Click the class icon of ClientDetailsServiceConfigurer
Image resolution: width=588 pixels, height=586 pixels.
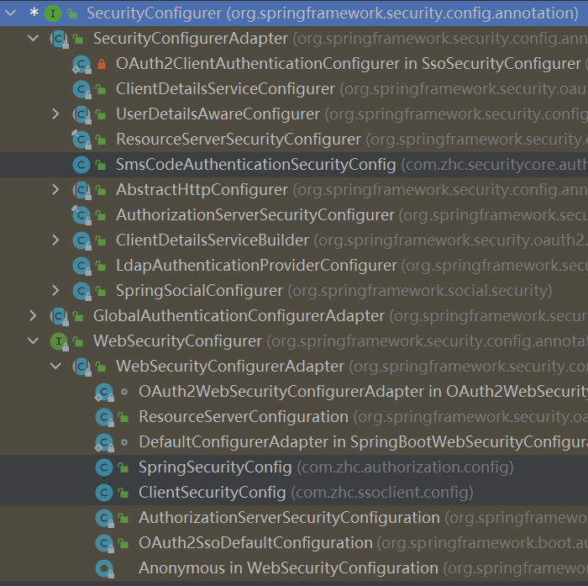81,89
